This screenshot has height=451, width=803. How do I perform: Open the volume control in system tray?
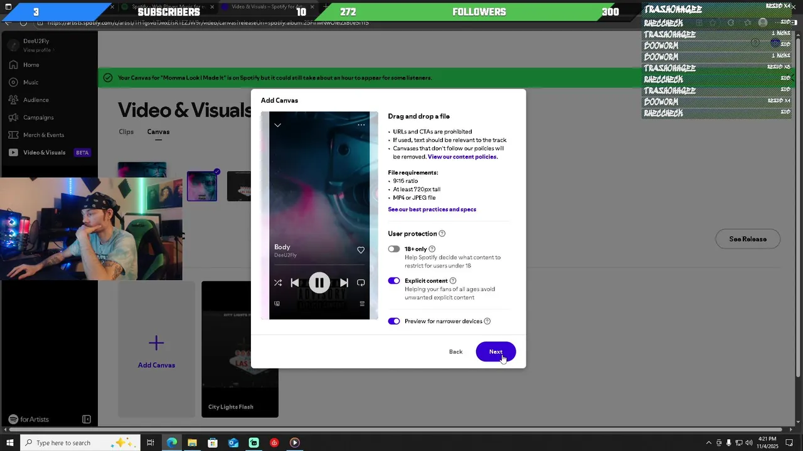(x=749, y=443)
